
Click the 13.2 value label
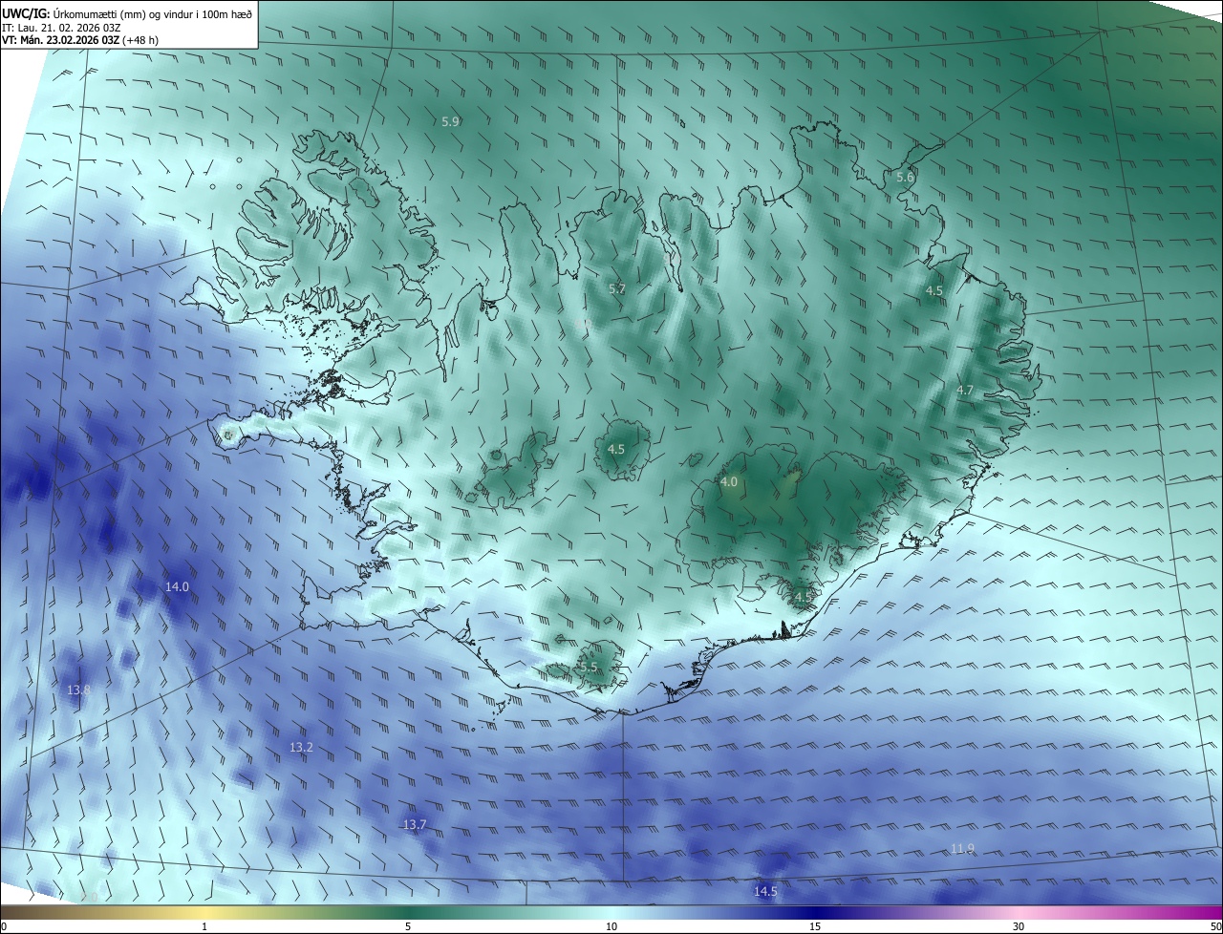pos(301,747)
